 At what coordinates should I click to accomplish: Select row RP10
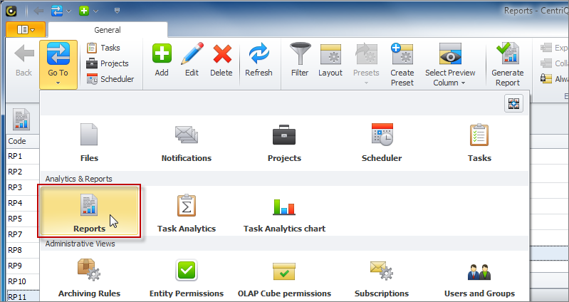point(23,281)
